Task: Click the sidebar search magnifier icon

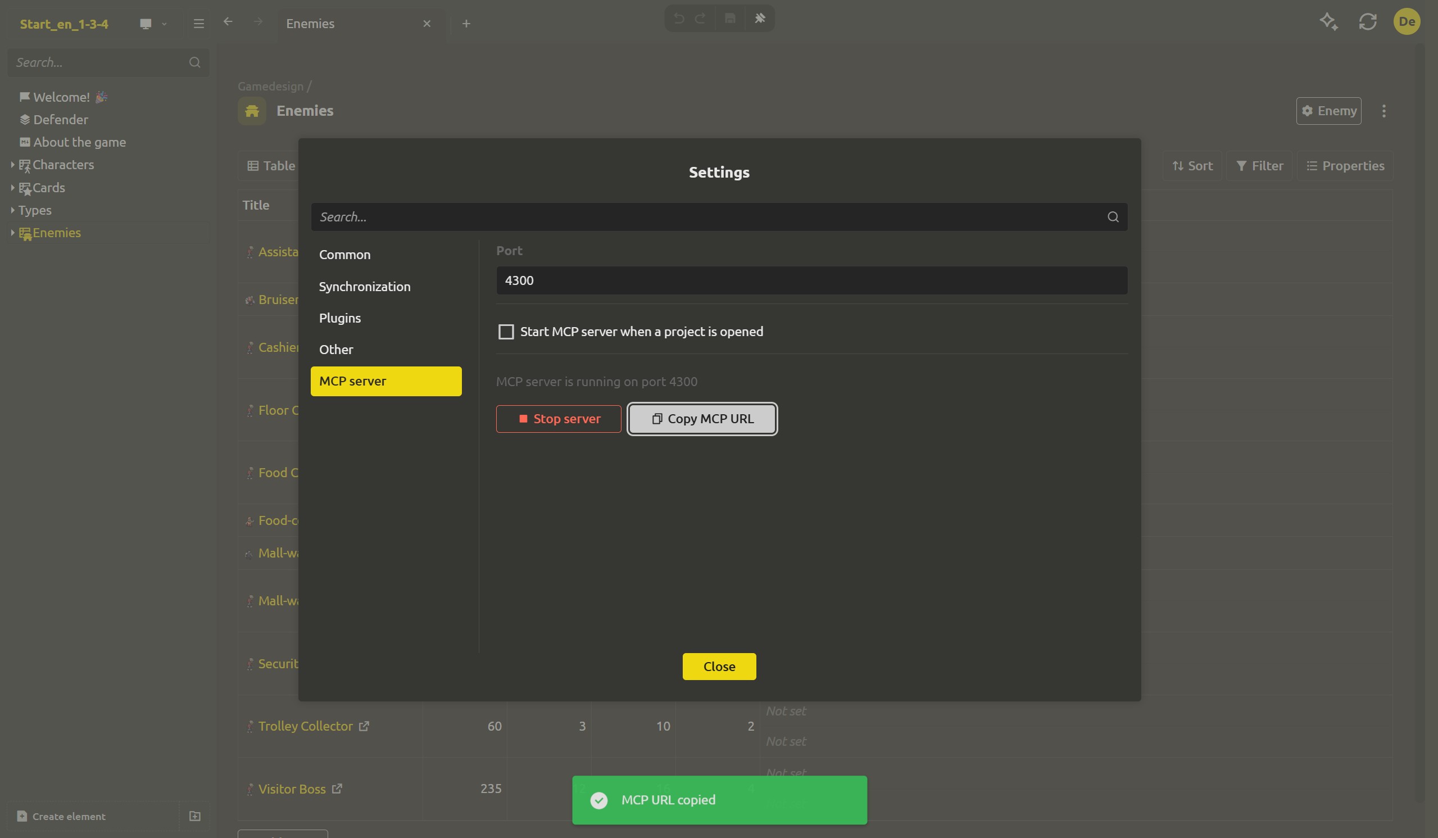Action: (194, 62)
